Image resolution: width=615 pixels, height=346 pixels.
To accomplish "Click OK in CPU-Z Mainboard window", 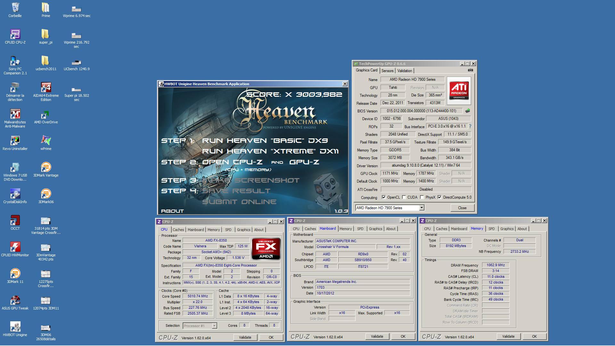I will click(403, 336).
